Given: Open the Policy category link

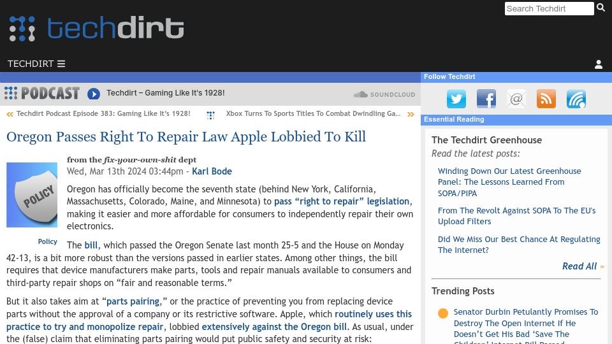Looking at the screenshot, I should point(48,241).
